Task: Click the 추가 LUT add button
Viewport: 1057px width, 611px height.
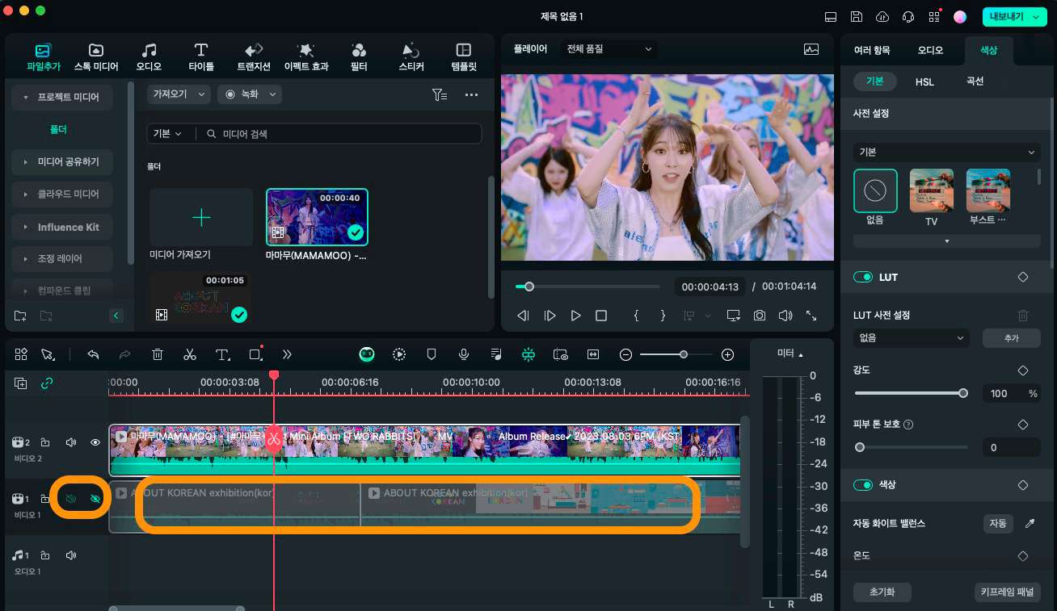Action: tap(1012, 338)
